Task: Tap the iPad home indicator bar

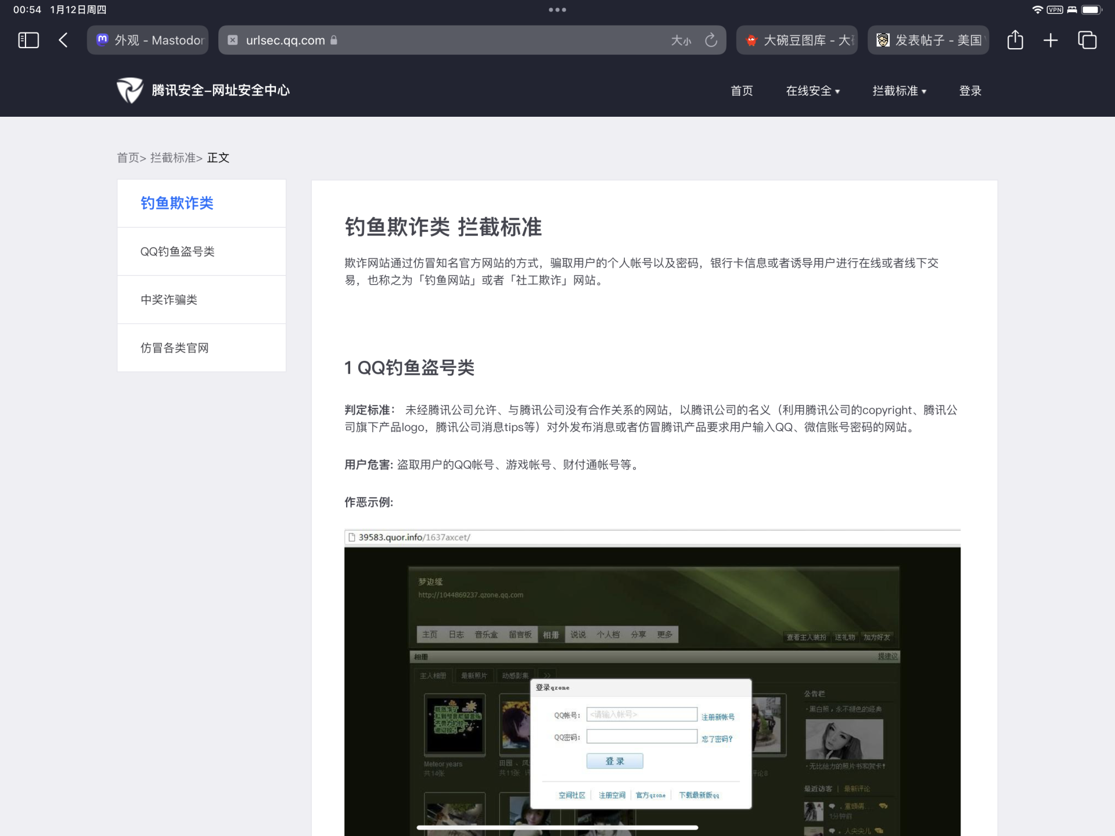Action: click(557, 827)
